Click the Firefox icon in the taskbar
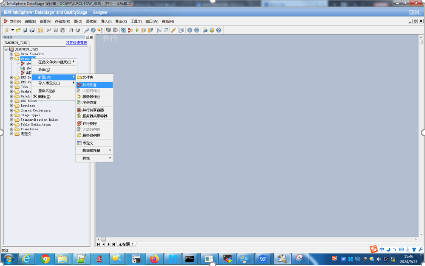 coord(155,259)
